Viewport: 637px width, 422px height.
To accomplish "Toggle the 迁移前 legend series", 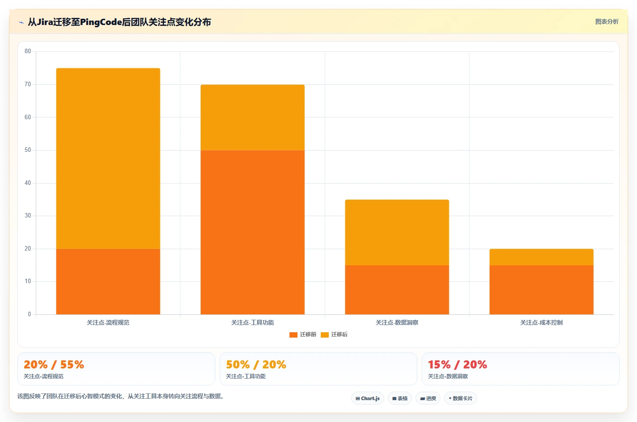I will (303, 334).
